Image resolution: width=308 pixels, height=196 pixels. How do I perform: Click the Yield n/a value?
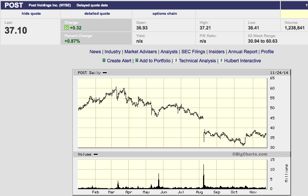139,41
